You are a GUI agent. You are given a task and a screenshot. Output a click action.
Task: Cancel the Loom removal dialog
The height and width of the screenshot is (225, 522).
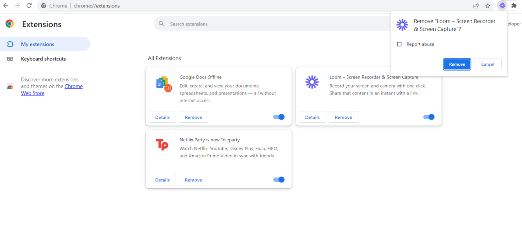tap(487, 64)
